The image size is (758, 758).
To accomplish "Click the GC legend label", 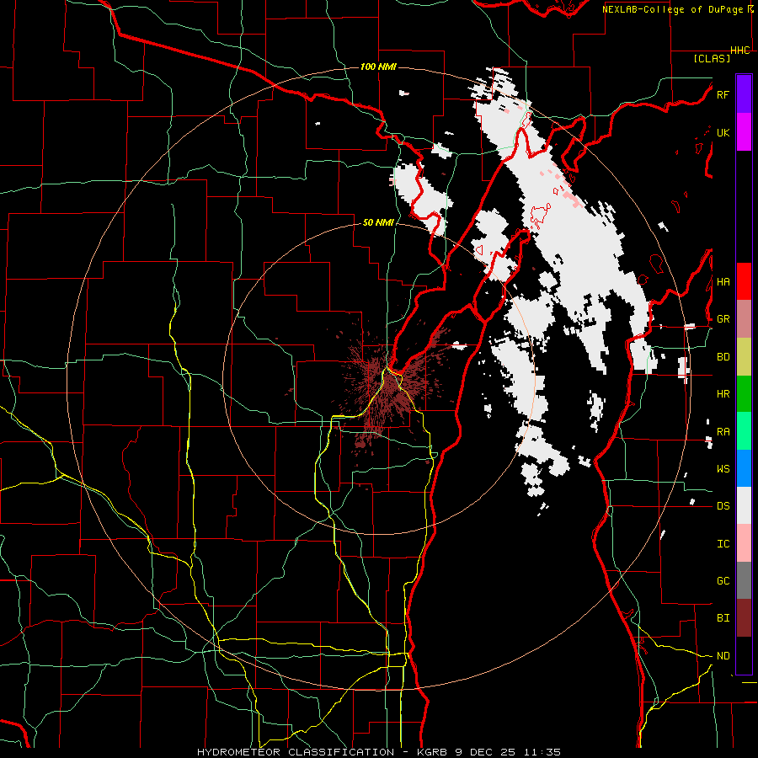I will pos(723,581).
